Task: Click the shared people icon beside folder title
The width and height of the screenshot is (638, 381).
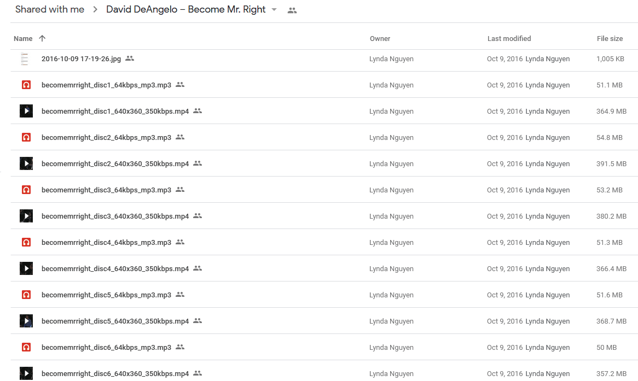Action: pos(292,10)
